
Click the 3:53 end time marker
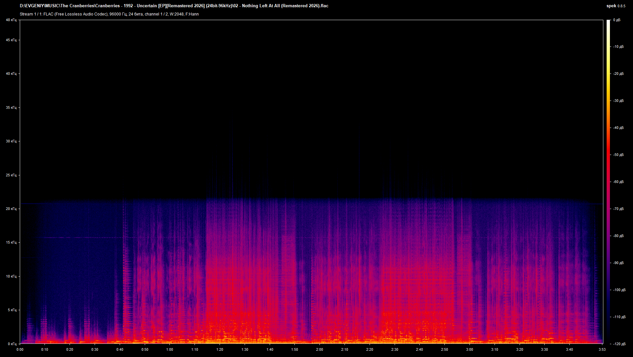point(602,349)
